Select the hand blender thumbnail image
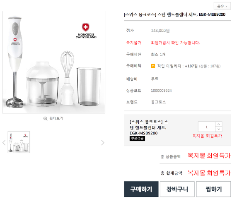 [x=19, y=142]
